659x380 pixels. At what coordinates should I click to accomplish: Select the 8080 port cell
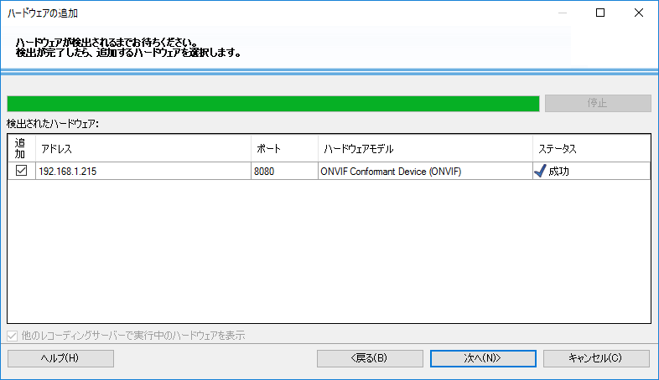[284, 171]
